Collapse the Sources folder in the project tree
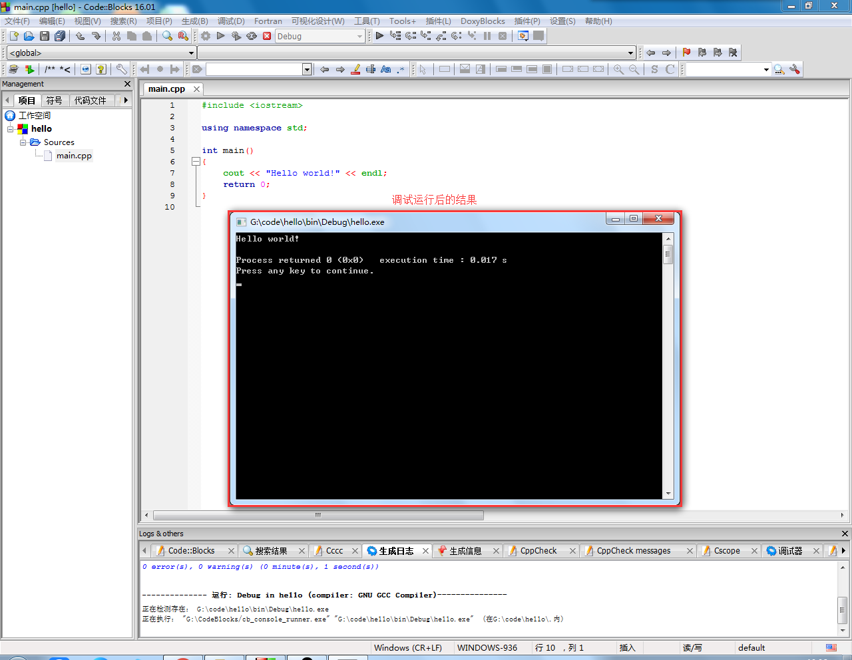The image size is (852, 660). [x=23, y=142]
